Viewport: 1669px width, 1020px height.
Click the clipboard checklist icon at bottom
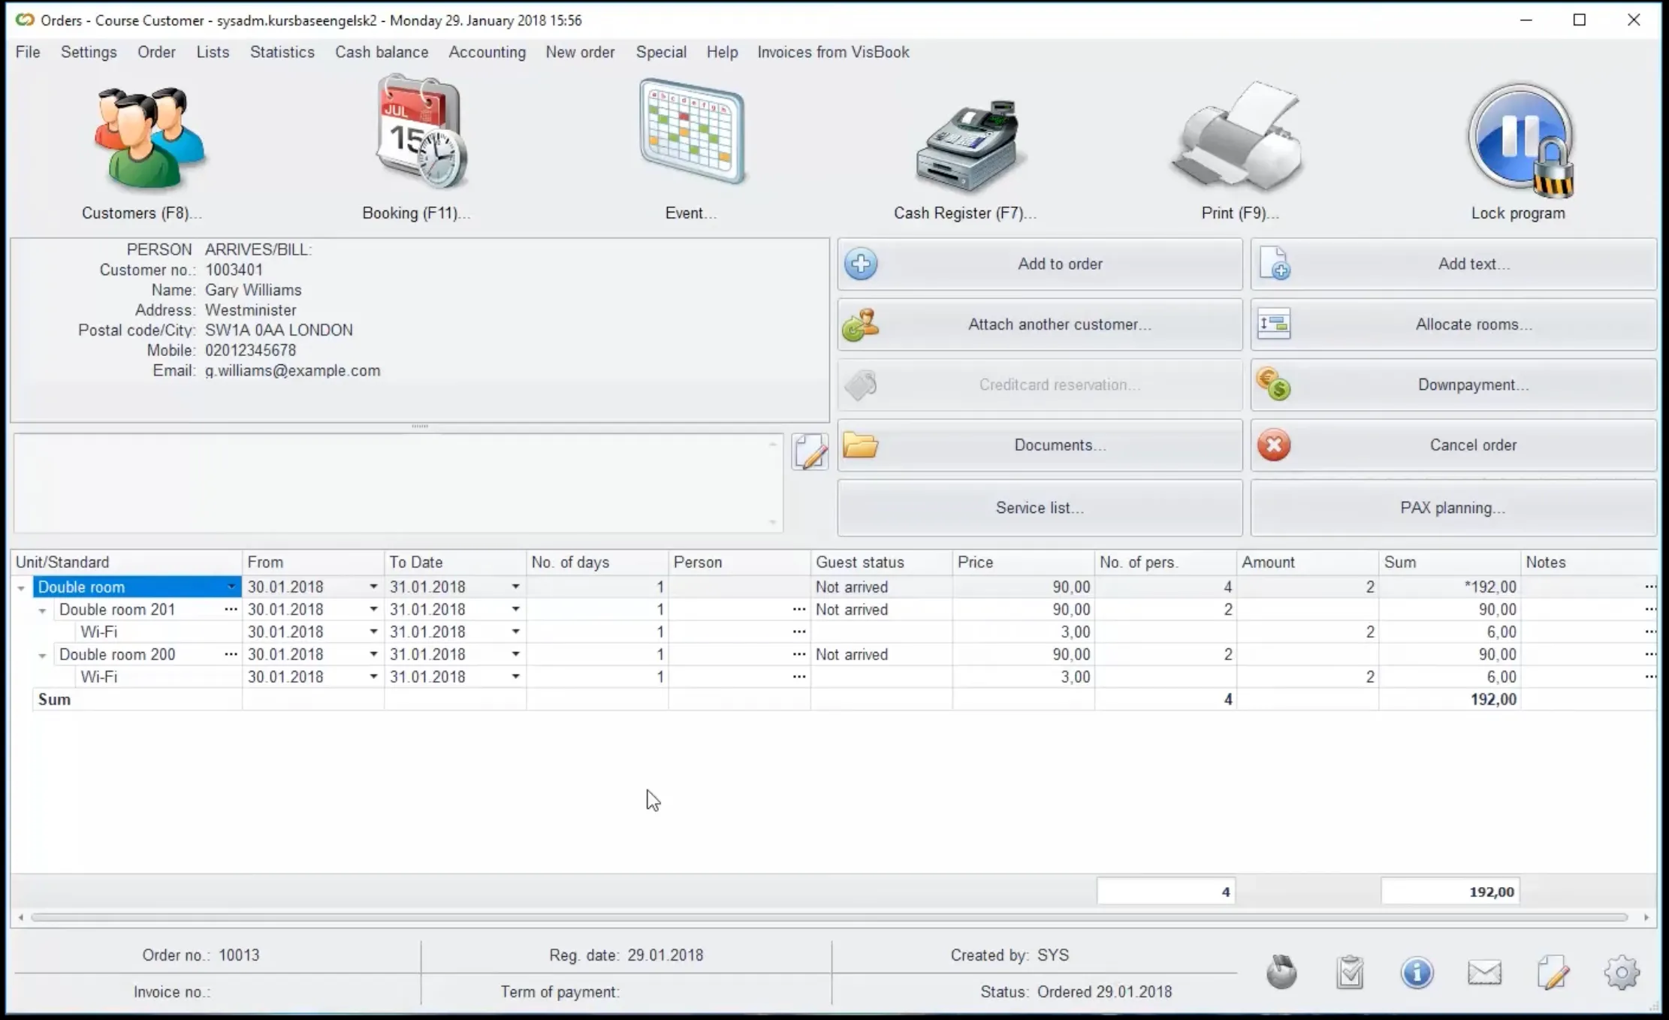pyautogui.click(x=1350, y=973)
